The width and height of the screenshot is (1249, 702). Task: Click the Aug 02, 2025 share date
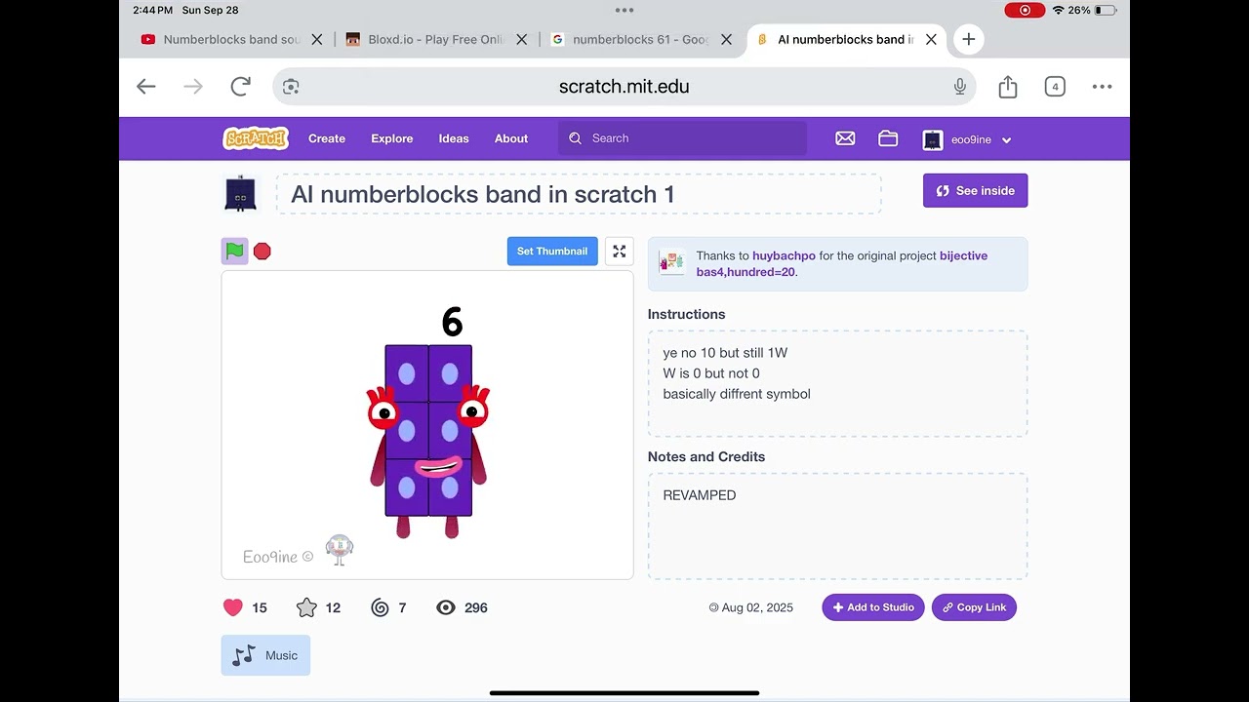[757, 607]
